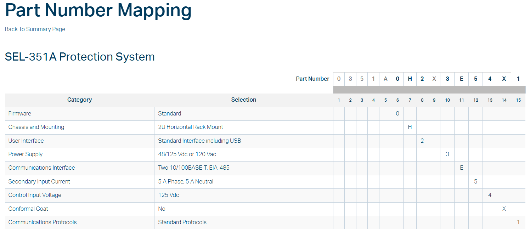530x232 pixels.
Task: Click the Chassis and Mounting category cell
Action: (80, 127)
